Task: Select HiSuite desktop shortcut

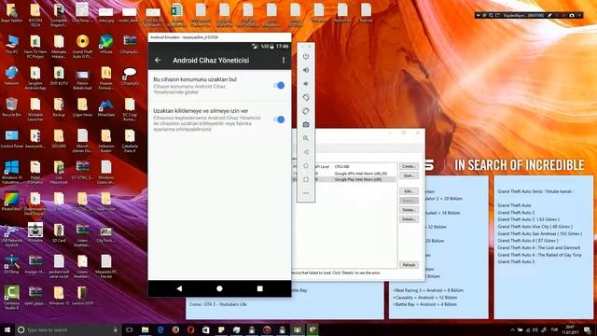Action: pos(105,45)
